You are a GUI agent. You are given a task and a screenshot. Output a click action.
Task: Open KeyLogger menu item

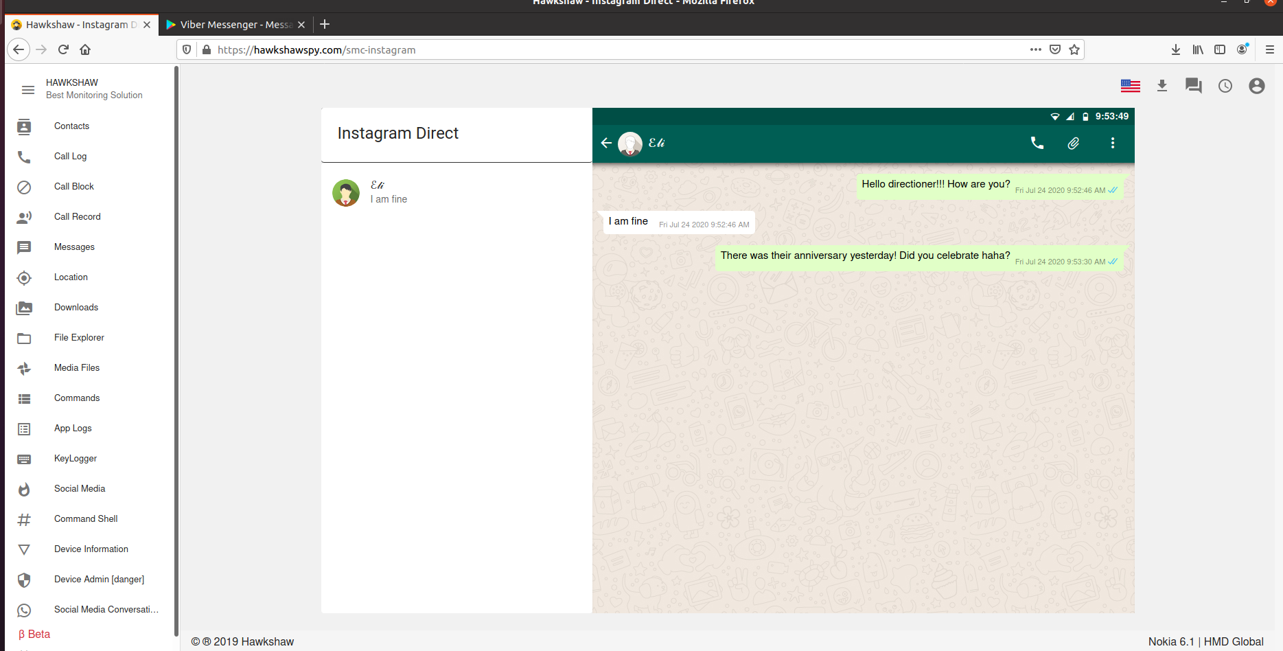[x=76, y=459]
